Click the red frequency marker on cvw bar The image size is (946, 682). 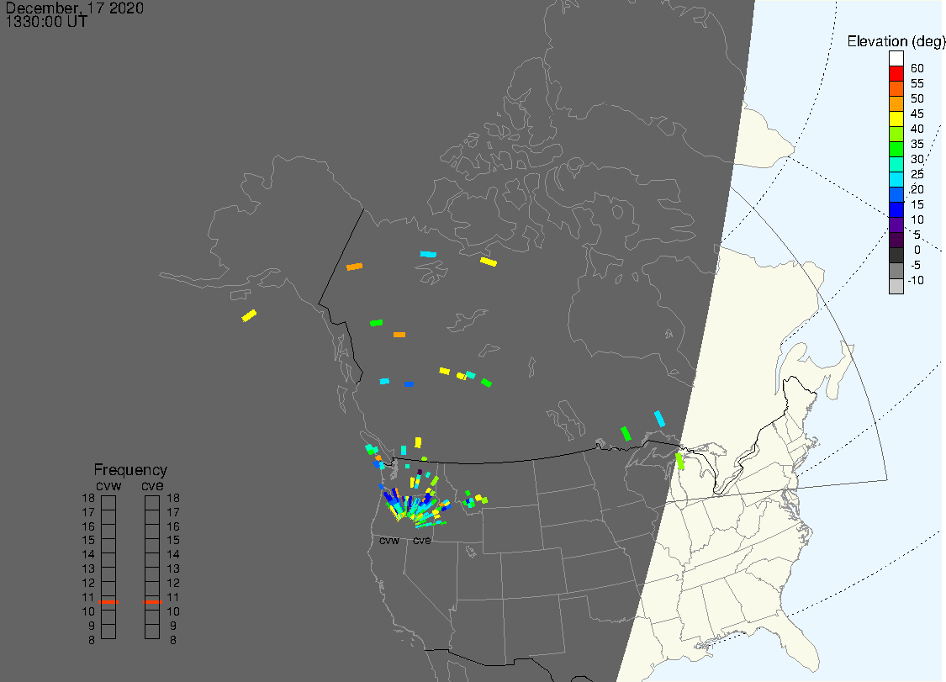click(x=108, y=602)
